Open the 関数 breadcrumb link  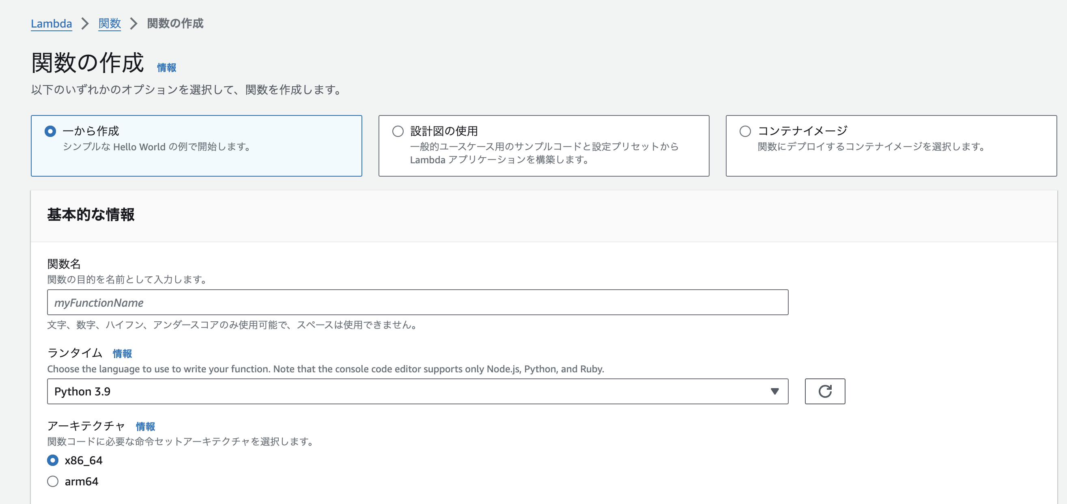(x=110, y=23)
